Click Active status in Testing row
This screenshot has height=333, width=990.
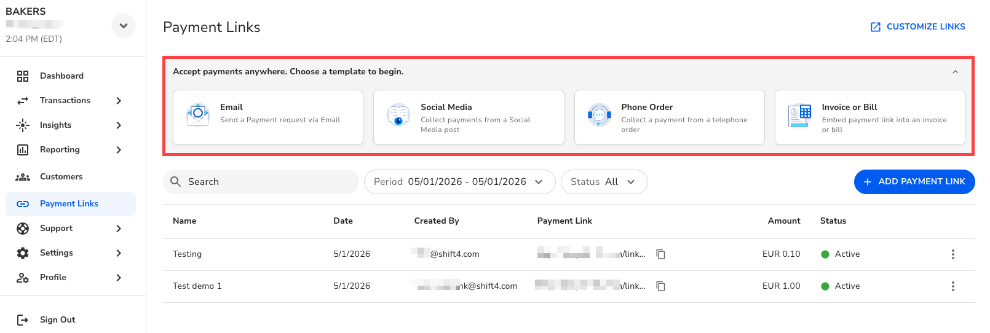tap(841, 254)
